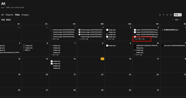
Task: Click thumbnail of image-20230709101803982.png
Action: point(135,34)
